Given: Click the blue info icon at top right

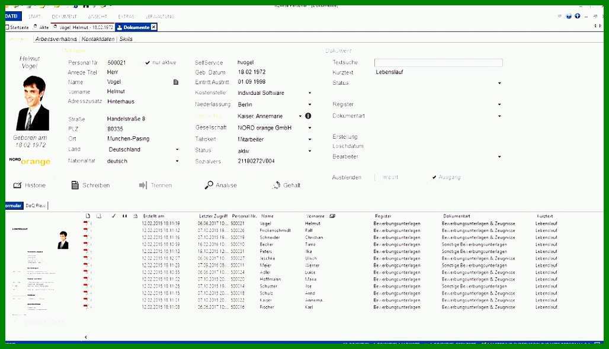Looking at the screenshot, I should click(x=578, y=16).
